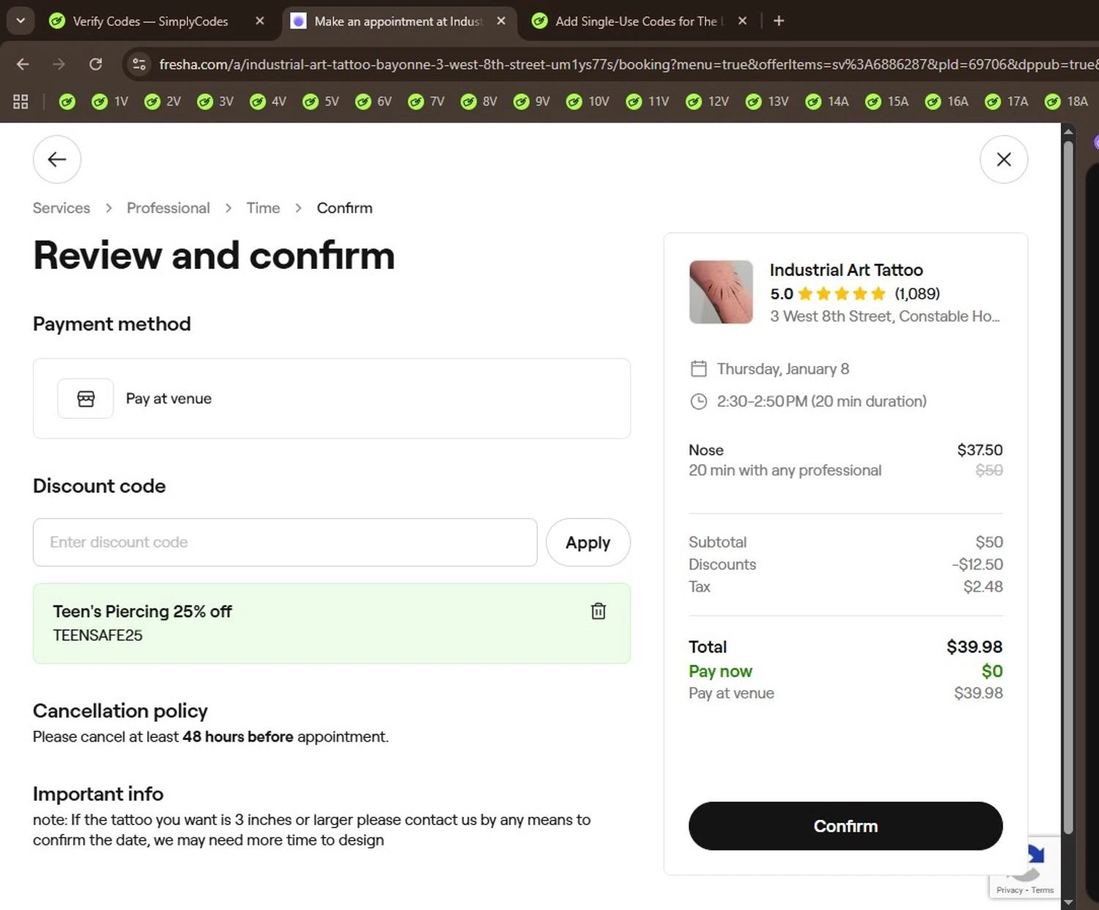Click the black Confirm booking button

coord(845,826)
